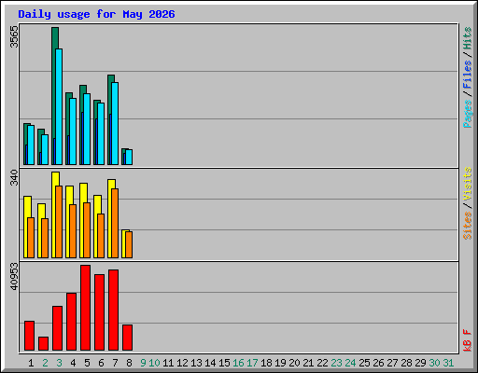The width and height of the screenshot is (478, 373).
Task: Click the red KB bar for day 4
Action: (x=71, y=322)
